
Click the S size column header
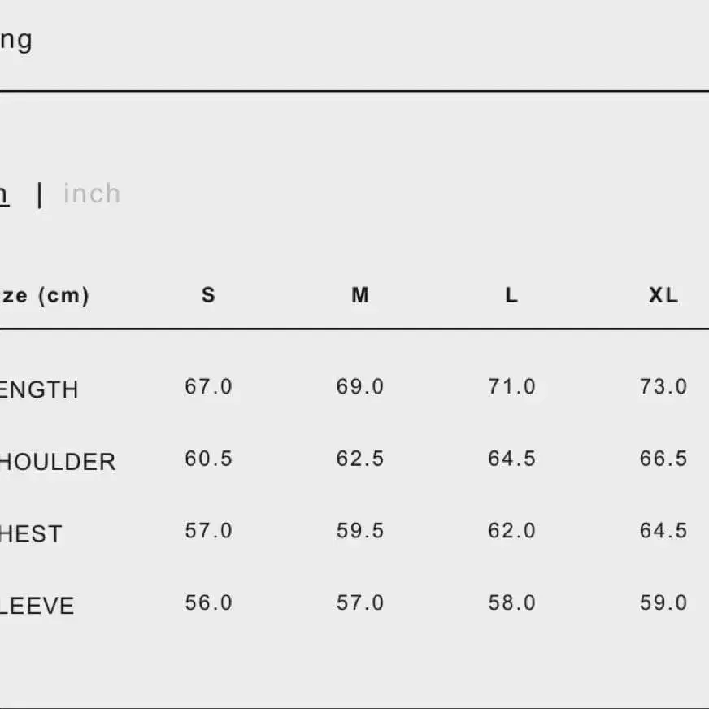coord(208,295)
